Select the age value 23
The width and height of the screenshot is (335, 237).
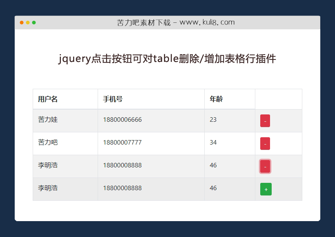pos(212,120)
